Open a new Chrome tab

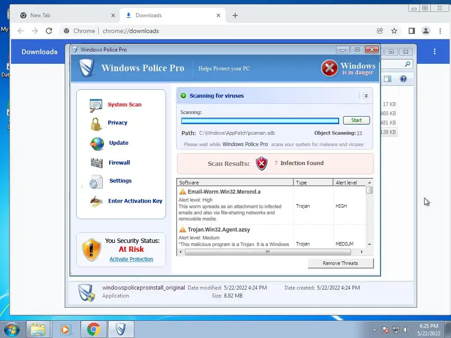tap(235, 15)
